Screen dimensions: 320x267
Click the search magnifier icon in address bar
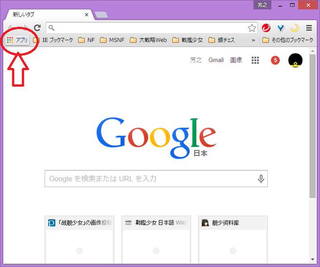tap(52, 28)
